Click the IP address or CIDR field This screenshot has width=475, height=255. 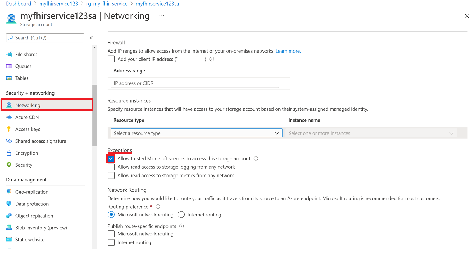pos(195,83)
